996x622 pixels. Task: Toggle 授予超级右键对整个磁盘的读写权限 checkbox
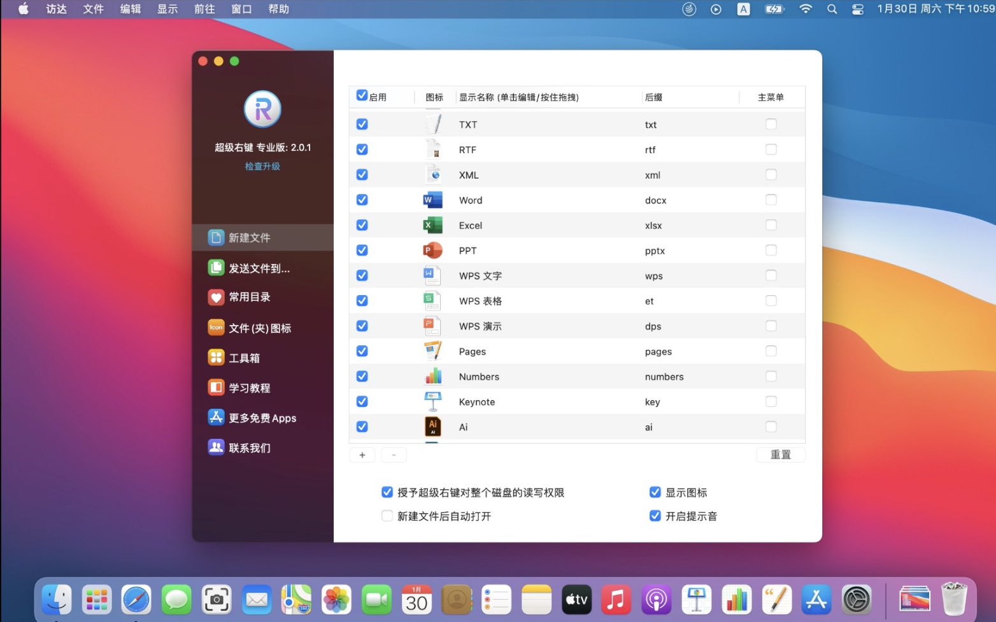tap(387, 492)
